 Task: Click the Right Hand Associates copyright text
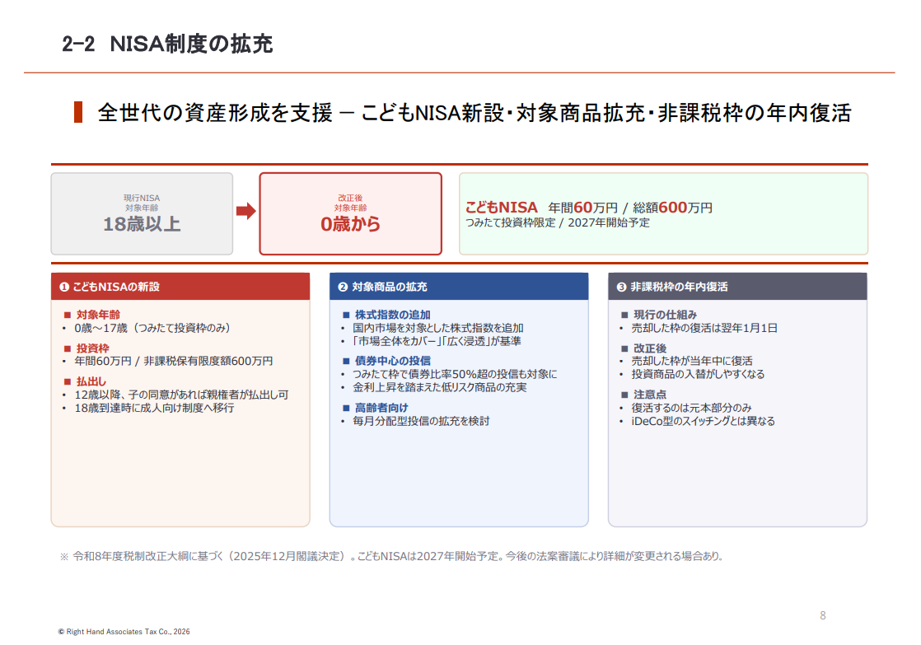pyautogui.click(x=124, y=632)
